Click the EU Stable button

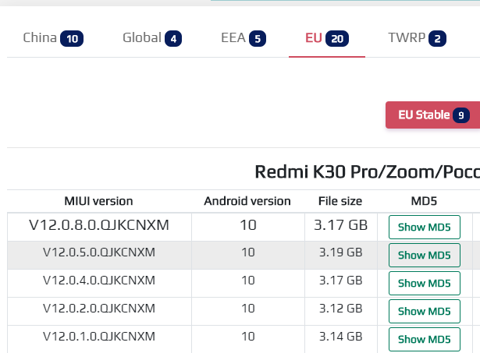[x=433, y=115]
